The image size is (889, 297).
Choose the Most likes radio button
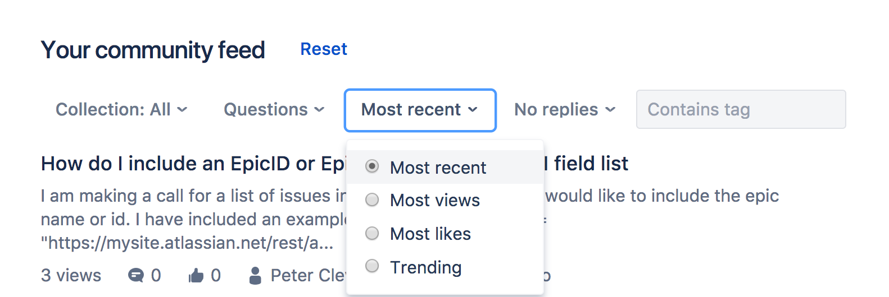pos(372,233)
